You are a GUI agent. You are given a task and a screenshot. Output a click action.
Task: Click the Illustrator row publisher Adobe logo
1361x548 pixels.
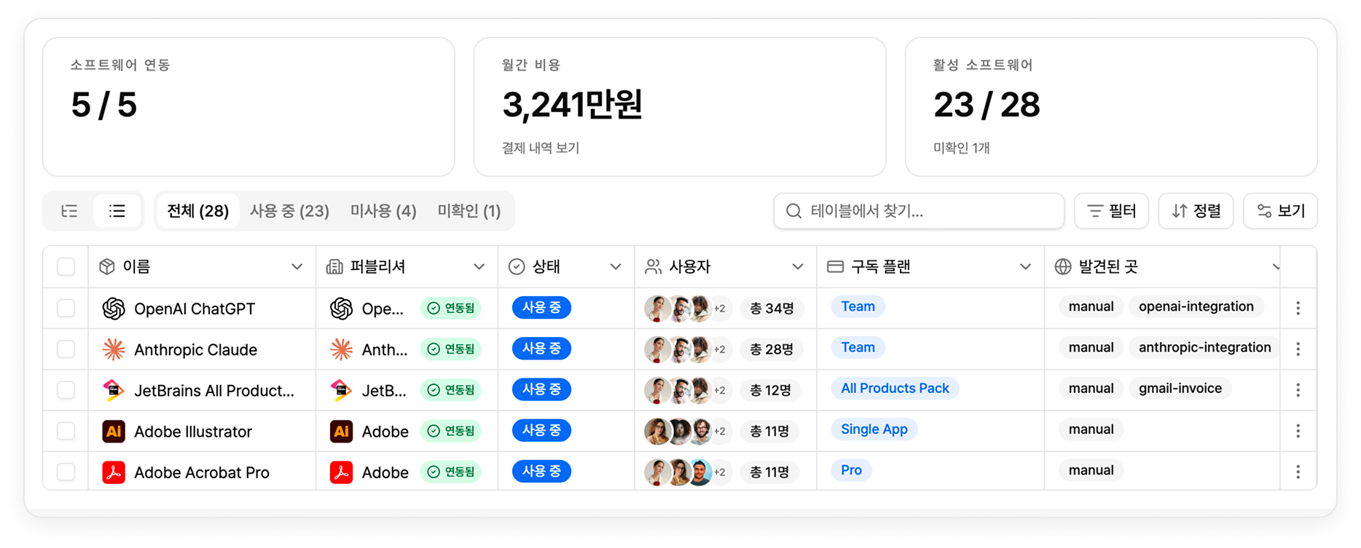pyautogui.click(x=341, y=432)
